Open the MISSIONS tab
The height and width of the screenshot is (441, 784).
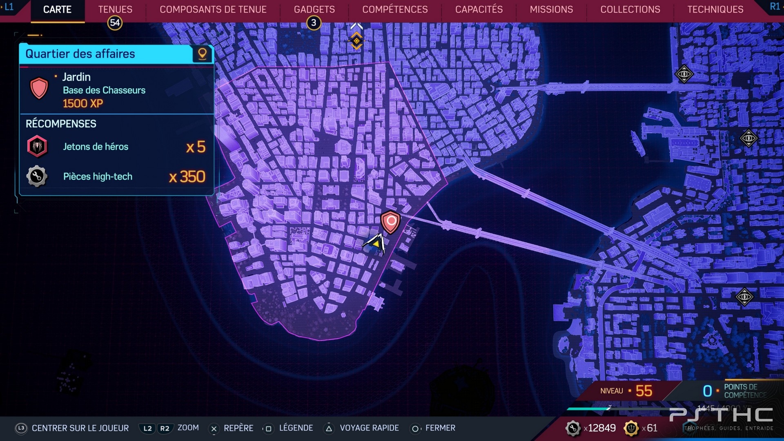(x=551, y=9)
